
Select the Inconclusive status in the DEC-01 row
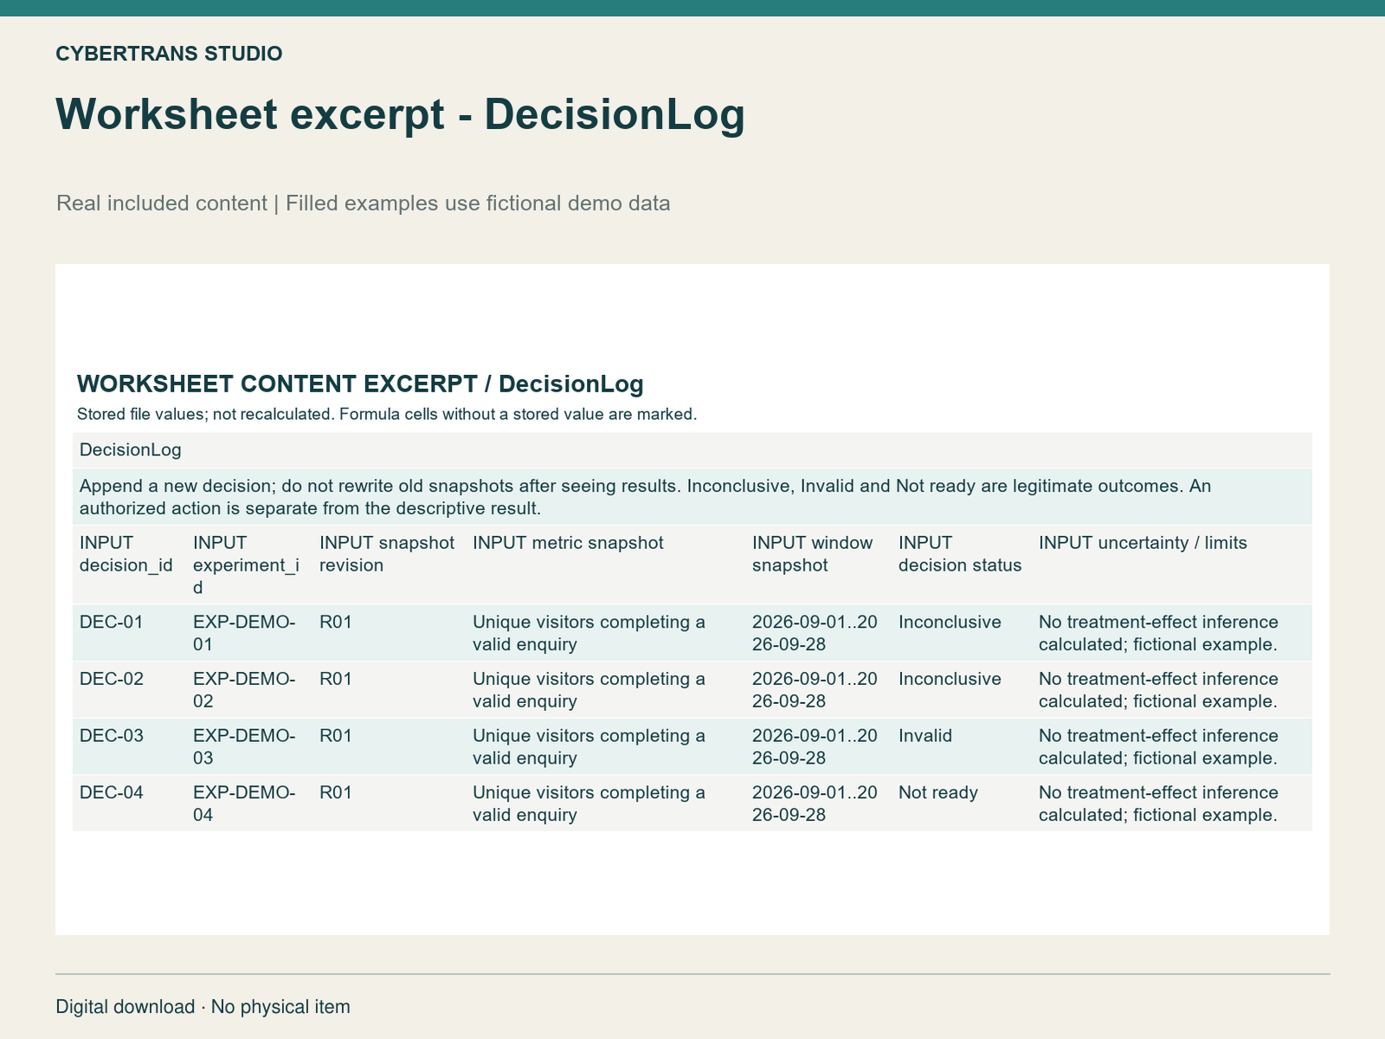(950, 623)
